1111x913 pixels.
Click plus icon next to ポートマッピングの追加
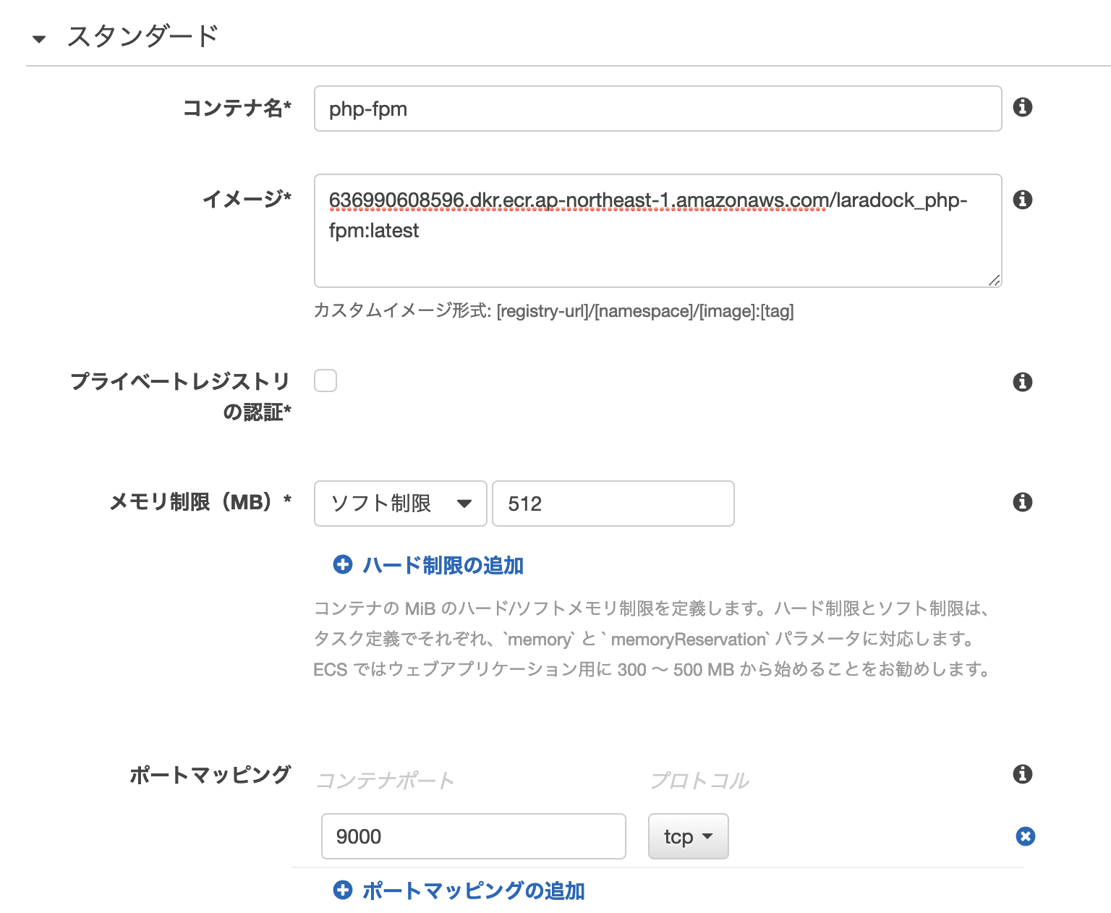pyautogui.click(x=343, y=891)
